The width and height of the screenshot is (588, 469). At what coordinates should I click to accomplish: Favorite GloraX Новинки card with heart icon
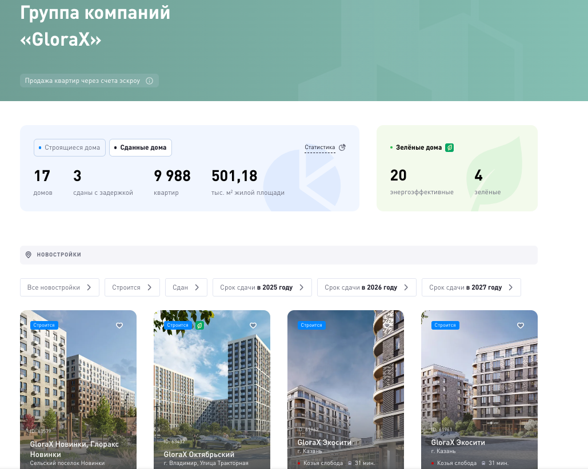[x=119, y=326]
